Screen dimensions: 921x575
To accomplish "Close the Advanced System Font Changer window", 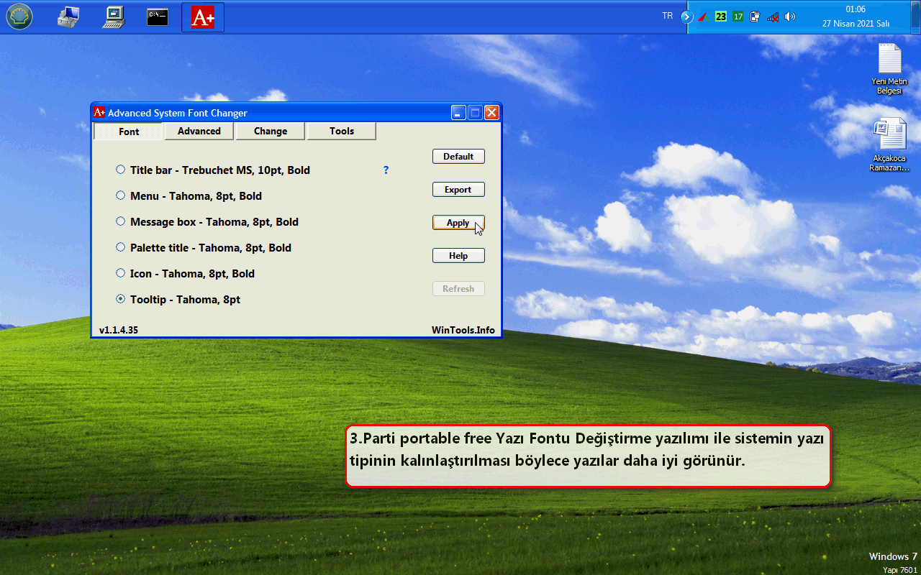I will point(491,113).
